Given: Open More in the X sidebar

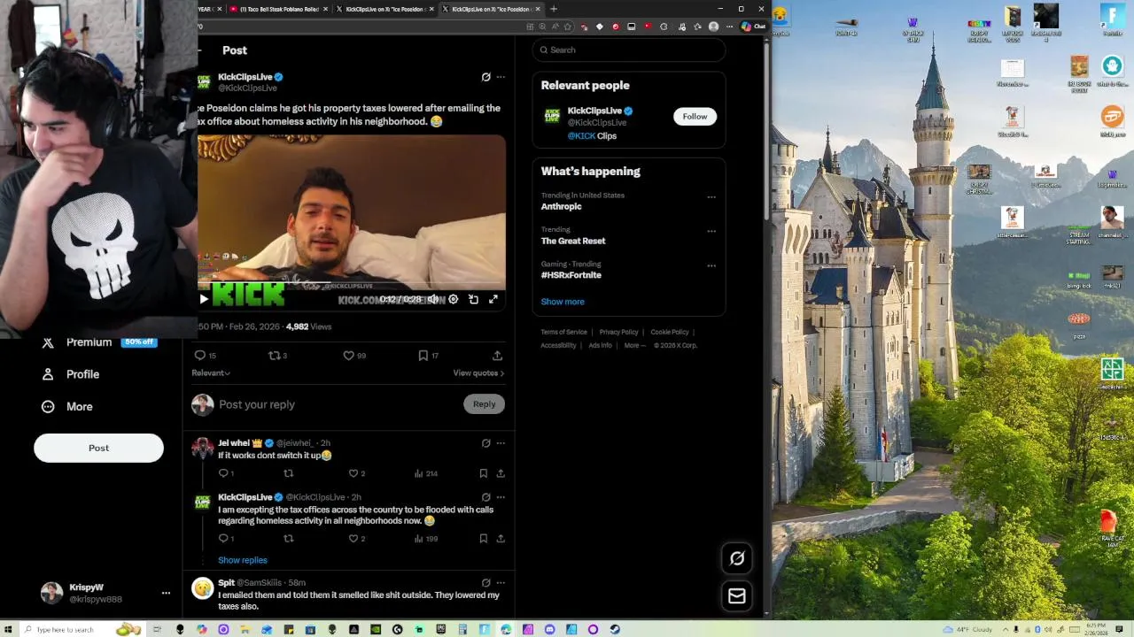Looking at the screenshot, I should [x=67, y=407].
